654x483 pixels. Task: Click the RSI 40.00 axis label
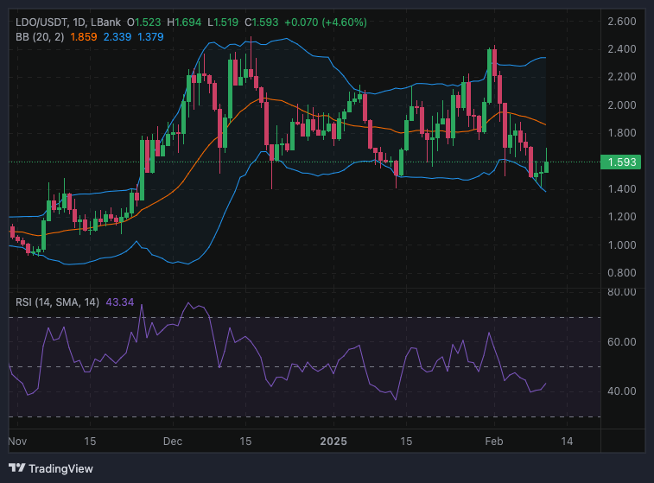622,391
